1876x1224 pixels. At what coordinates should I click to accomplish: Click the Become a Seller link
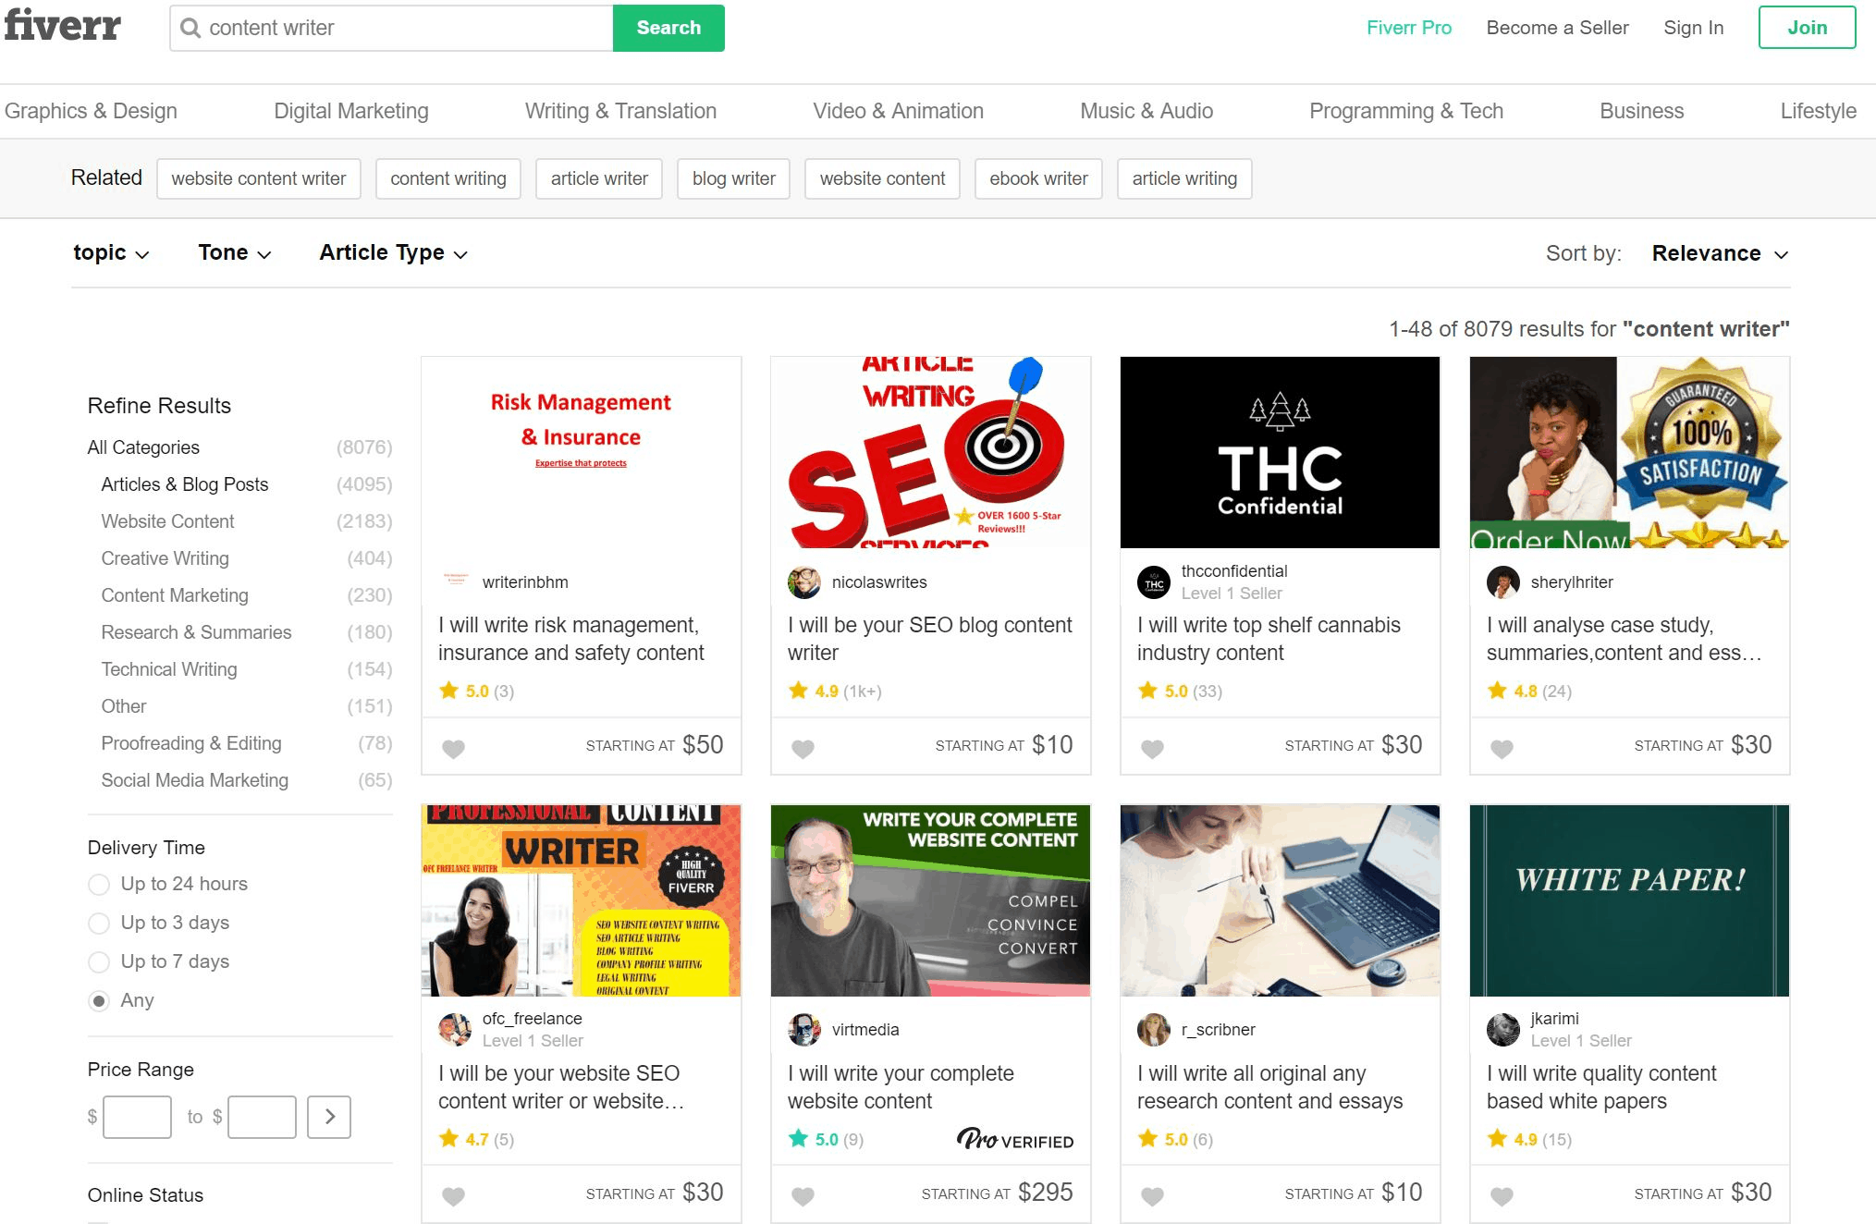[x=1557, y=28]
